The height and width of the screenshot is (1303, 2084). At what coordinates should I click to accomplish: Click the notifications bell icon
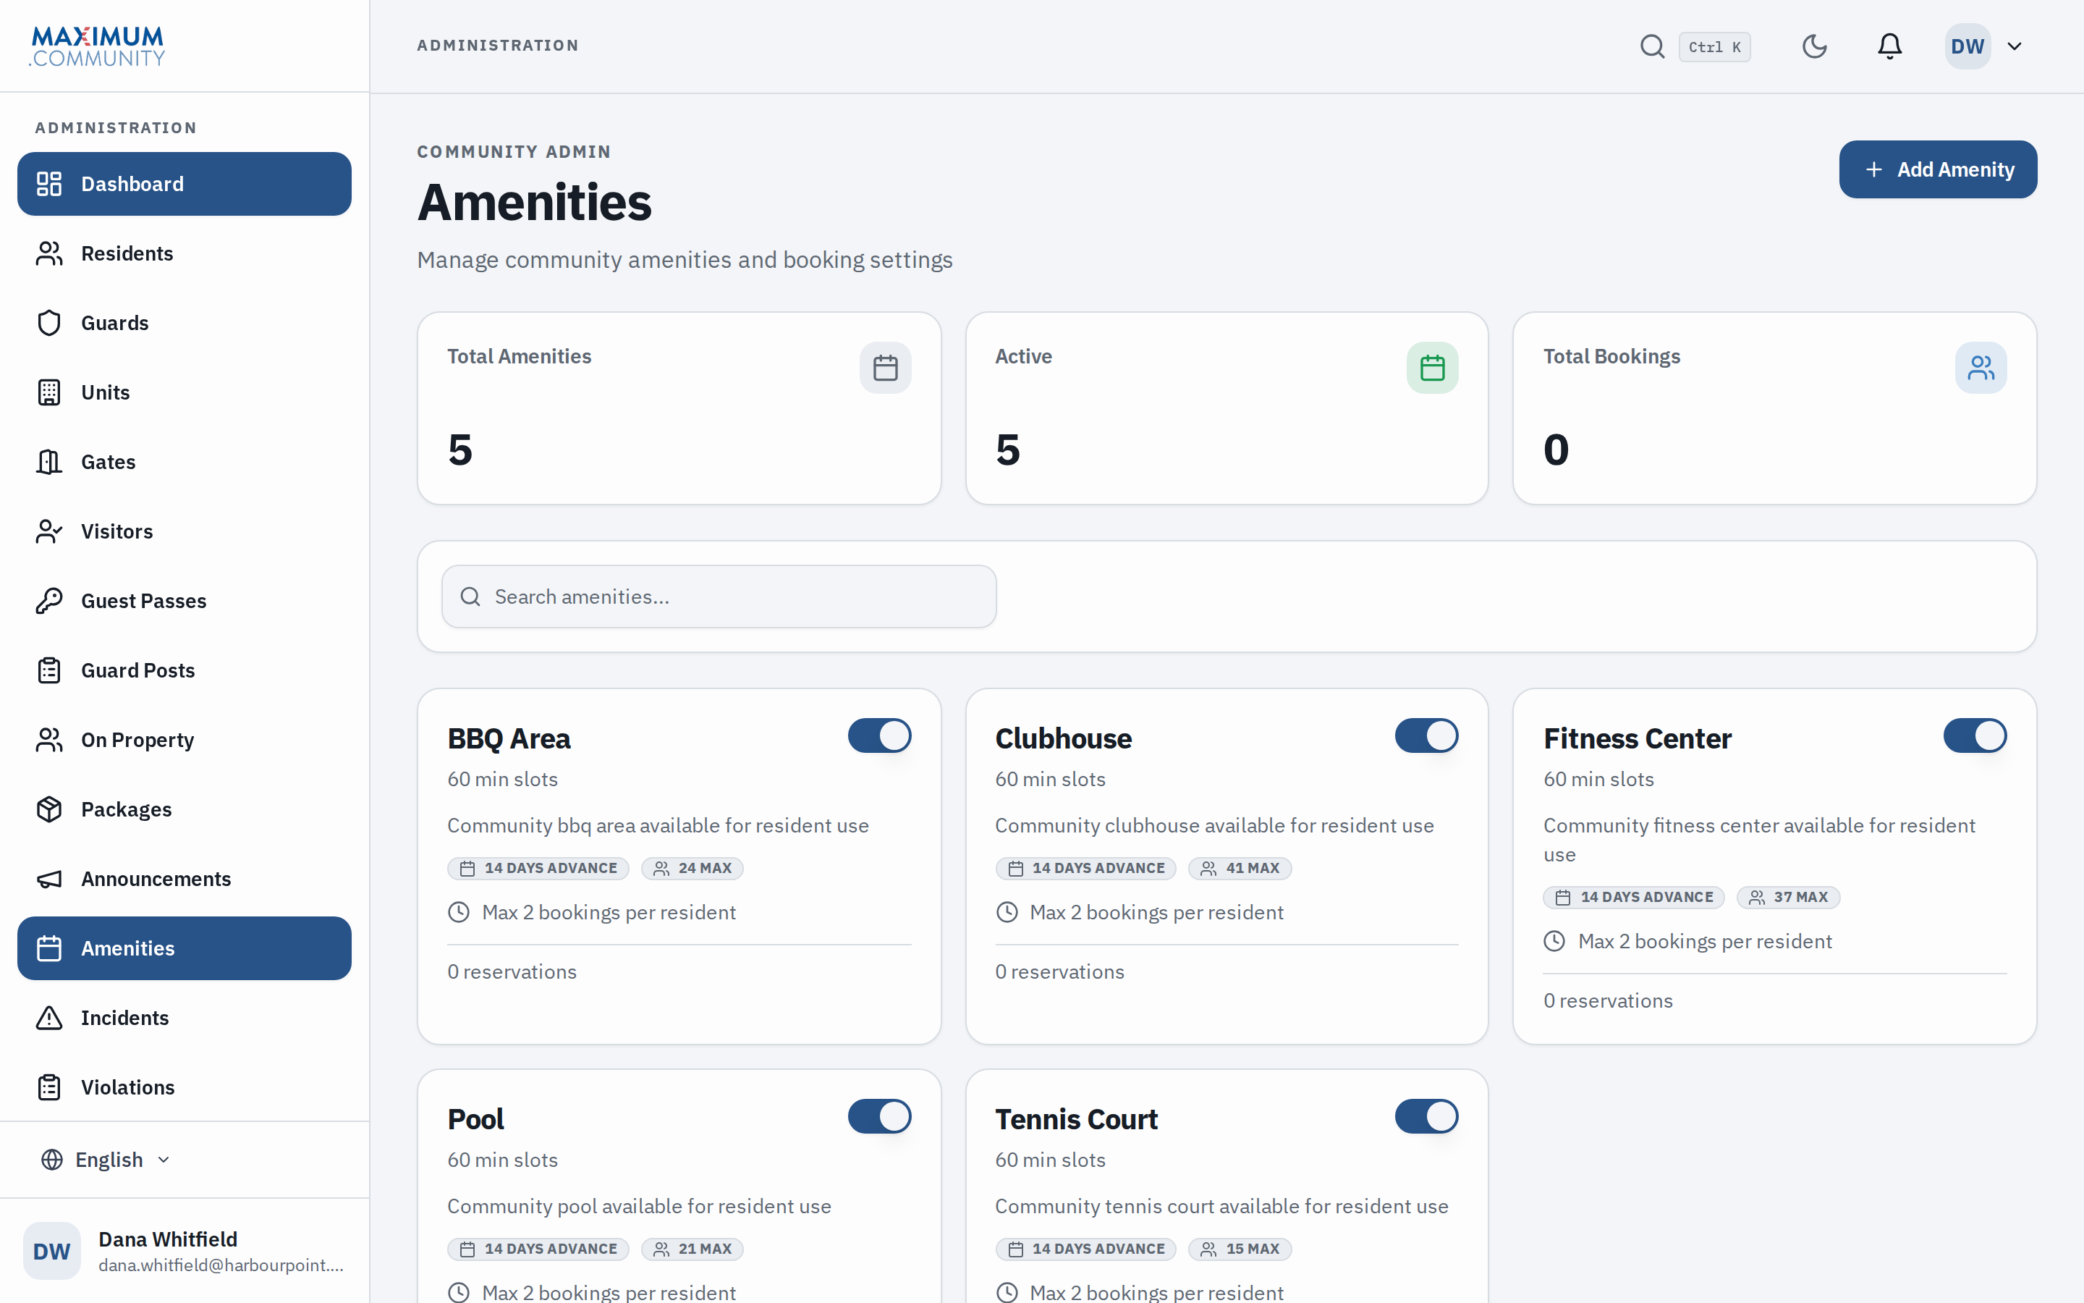click(x=1889, y=46)
